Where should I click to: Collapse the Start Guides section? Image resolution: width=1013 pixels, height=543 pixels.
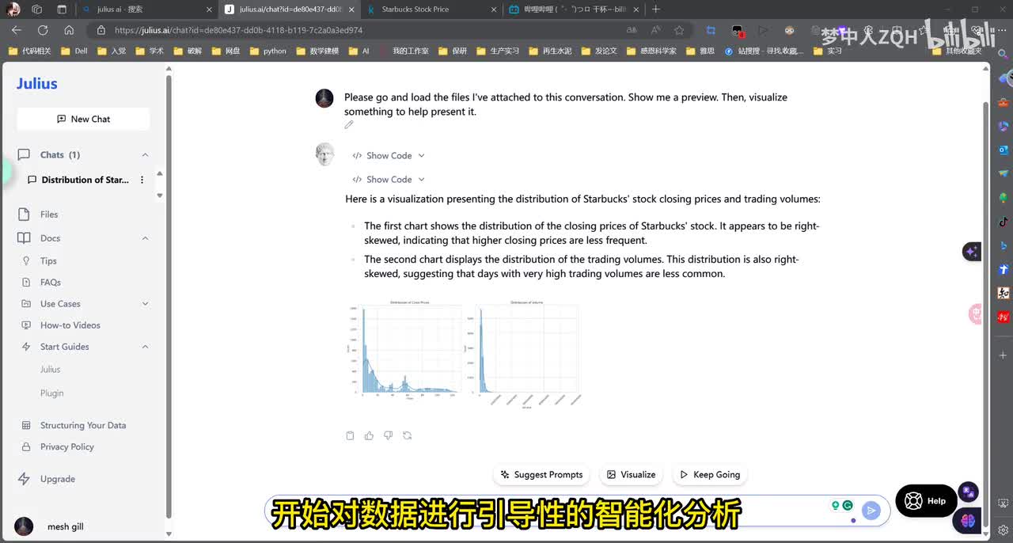click(145, 347)
